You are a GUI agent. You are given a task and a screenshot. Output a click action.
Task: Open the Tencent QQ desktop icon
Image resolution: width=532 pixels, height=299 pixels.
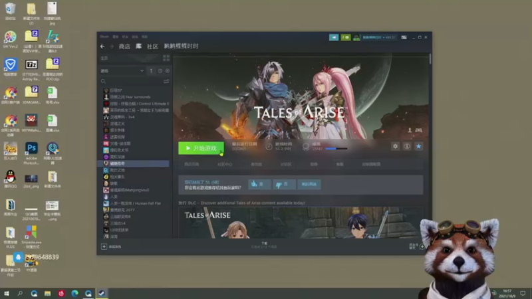click(11, 179)
